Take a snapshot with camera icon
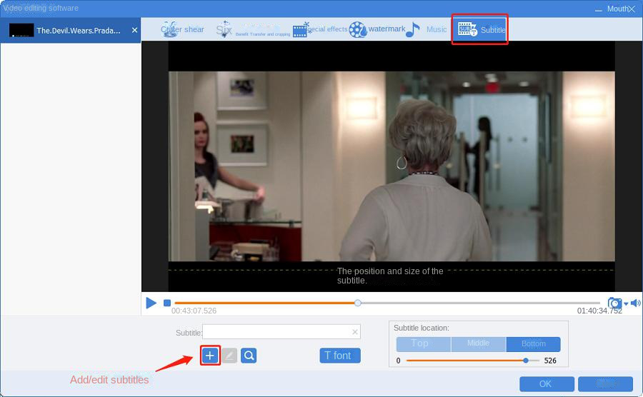 tap(614, 303)
